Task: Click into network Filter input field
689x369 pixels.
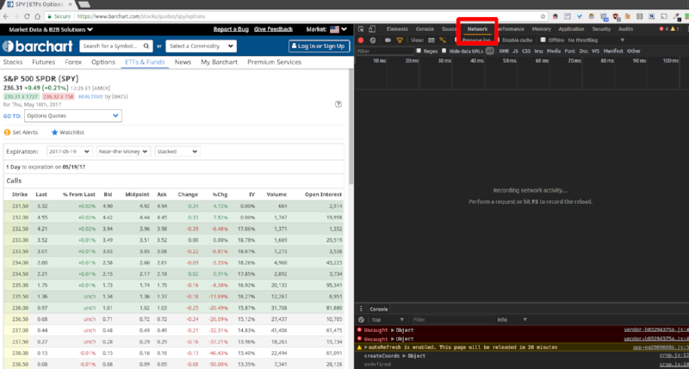Action: pos(385,51)
